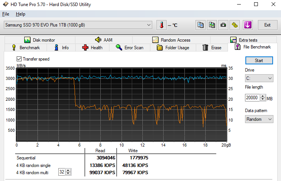Decrease File length with down arrow
This screenshot has width=281, height=181.
(x=263, y=99)
